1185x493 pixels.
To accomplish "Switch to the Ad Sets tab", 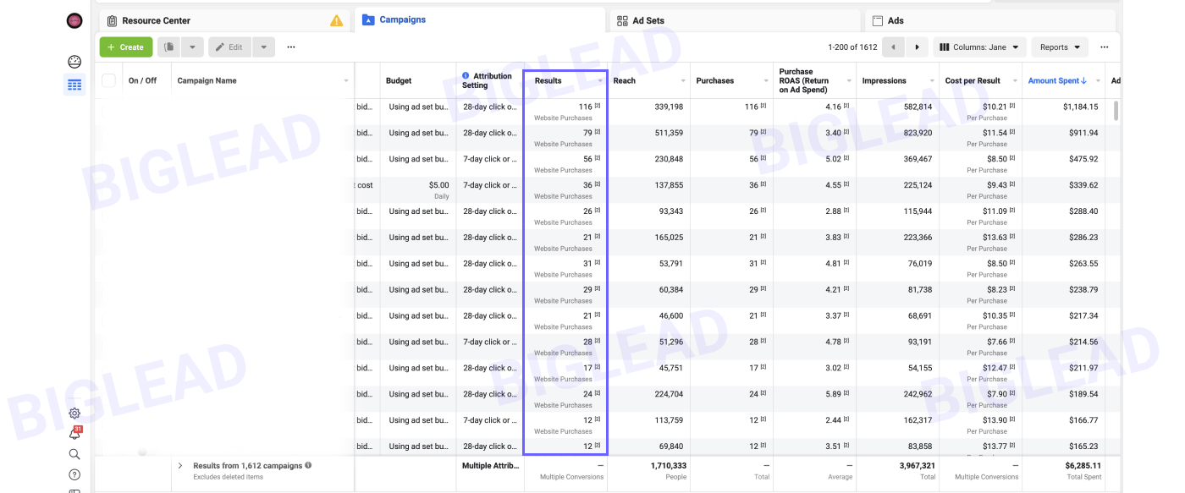I will click(648, 21).
